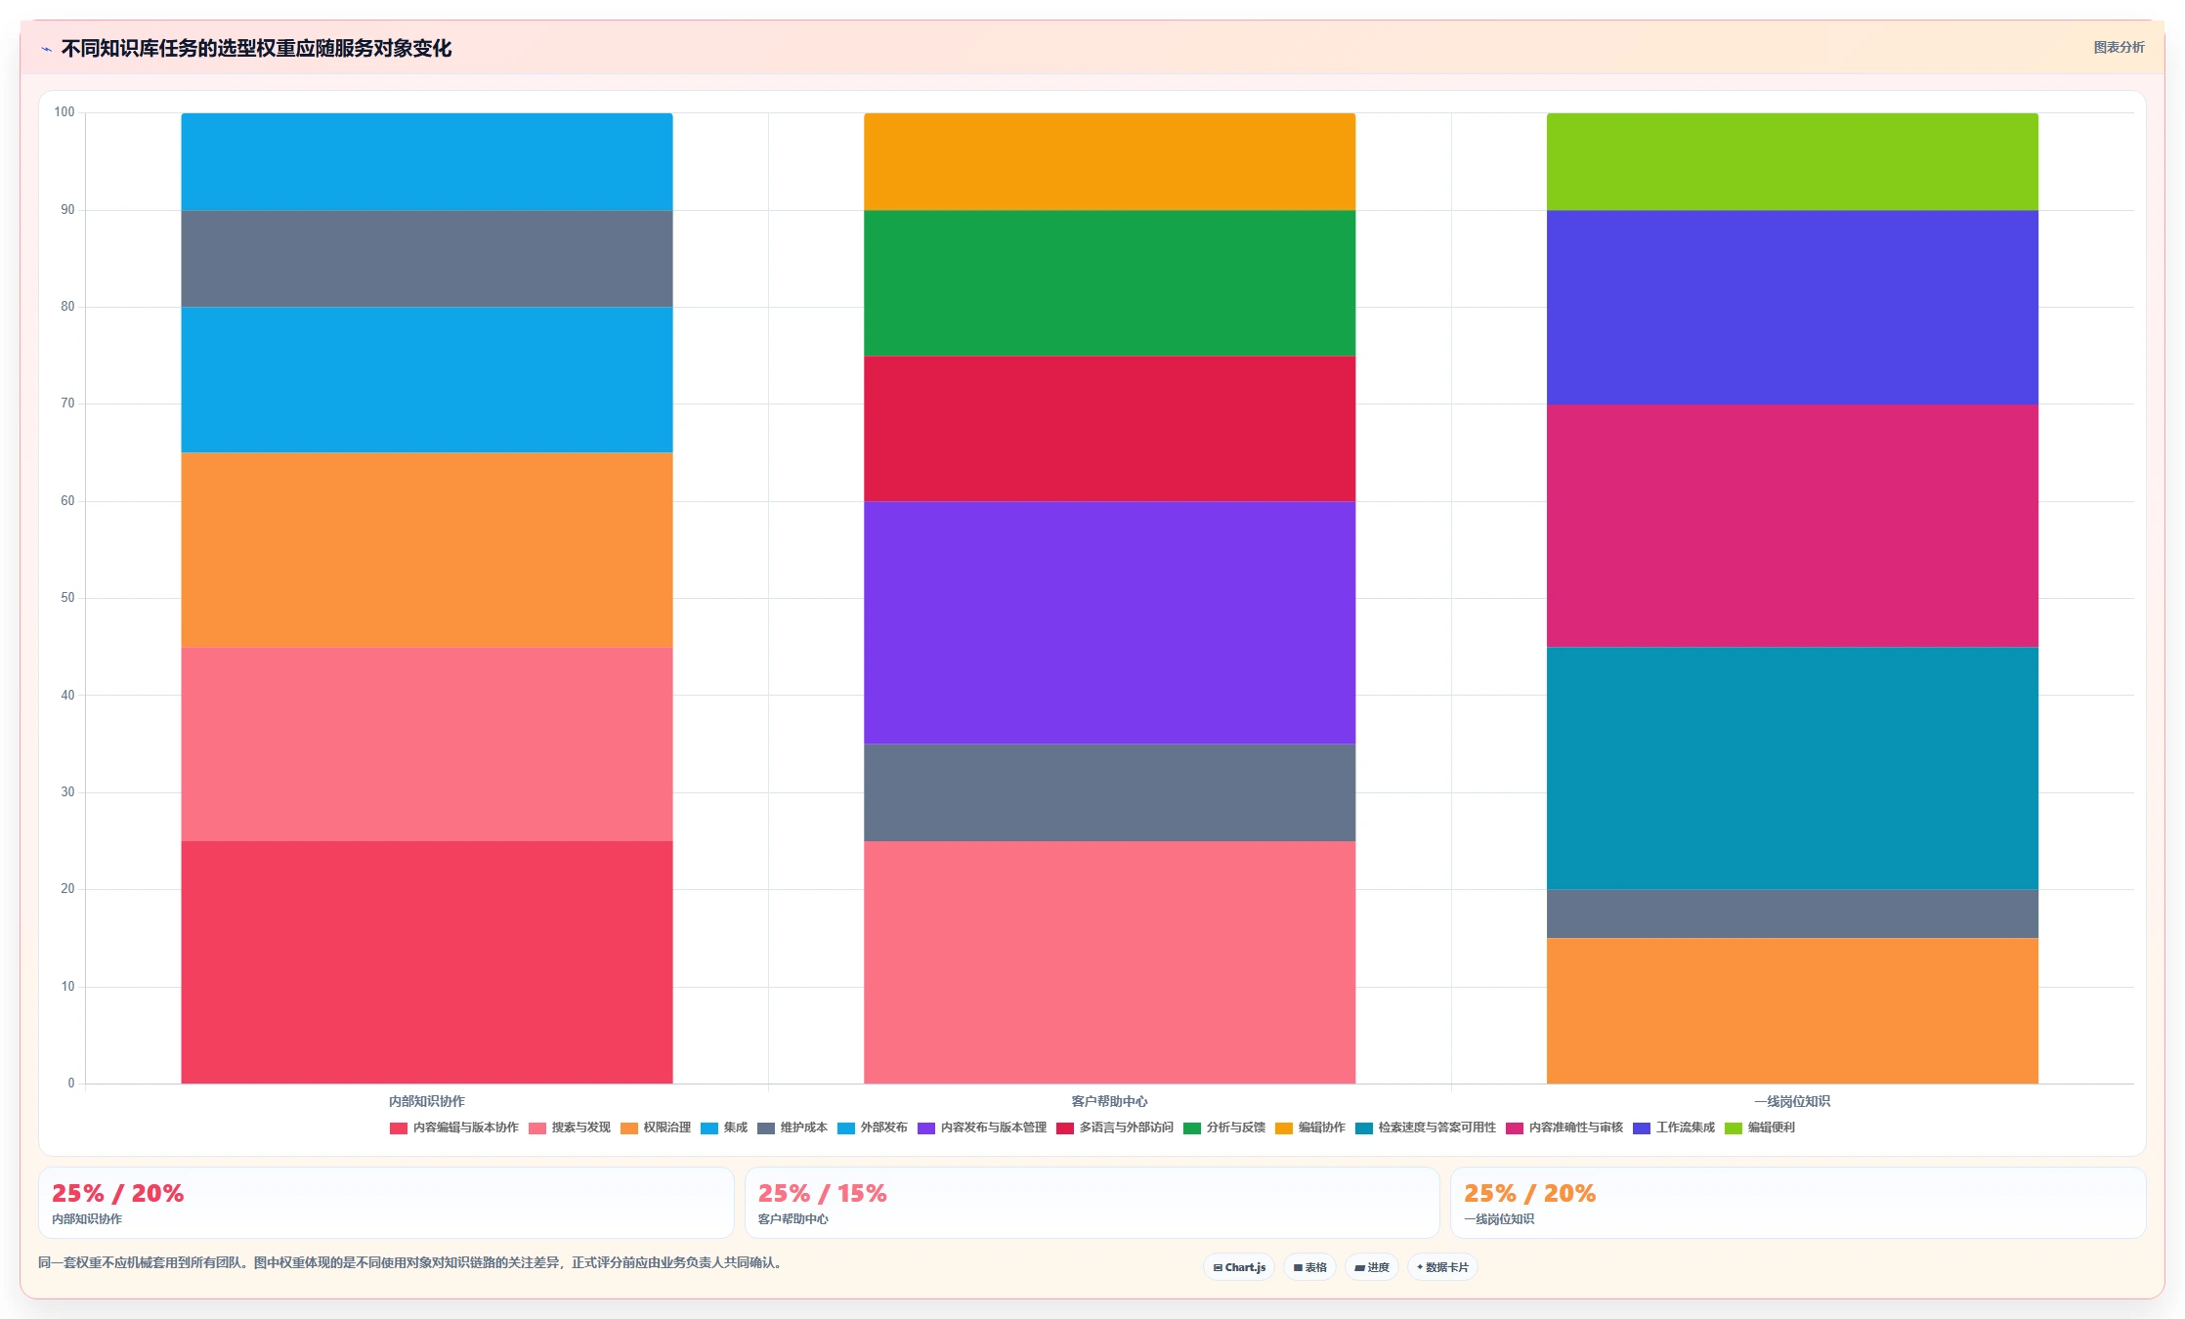Toggle the 搜索与发现 legend item
Viewport: 2185px width, 1319px height.
(570, 1128)
